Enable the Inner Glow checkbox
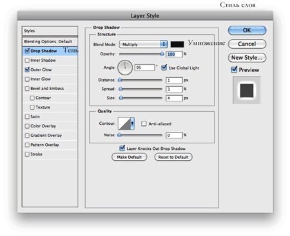 pyautogui.click(x=27, y=79)
